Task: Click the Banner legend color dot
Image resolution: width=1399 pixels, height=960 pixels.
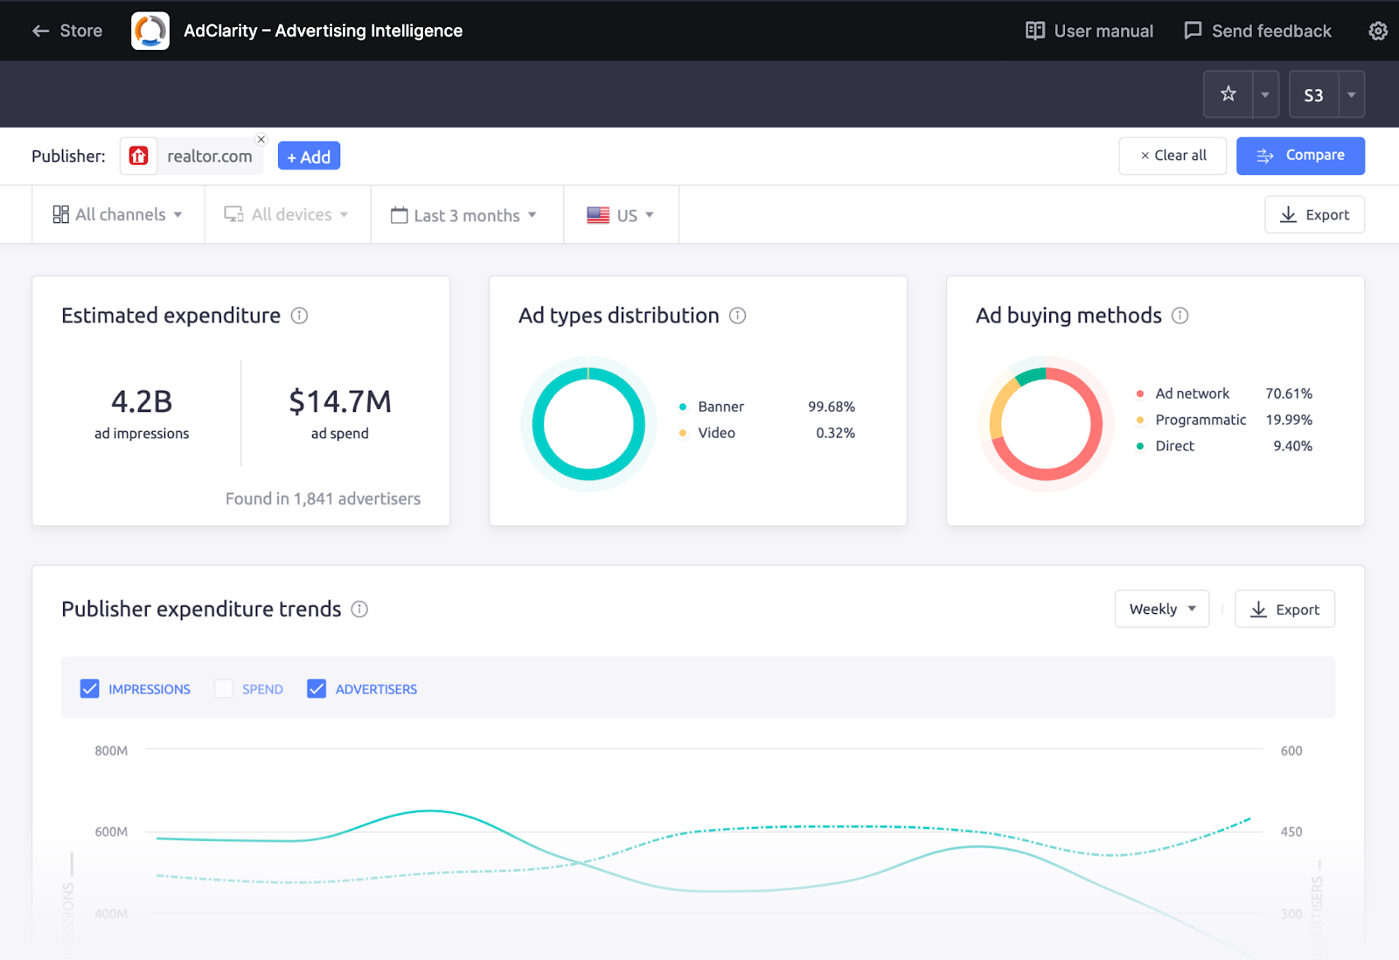Action: click(683, 407)
